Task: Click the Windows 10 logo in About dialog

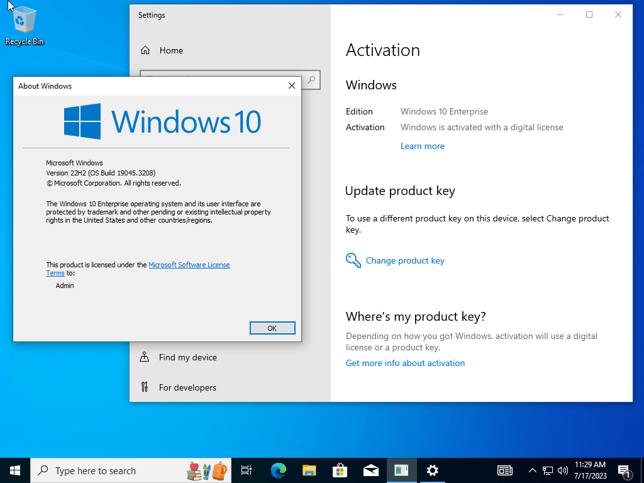Action: click(x=162, y=121)
